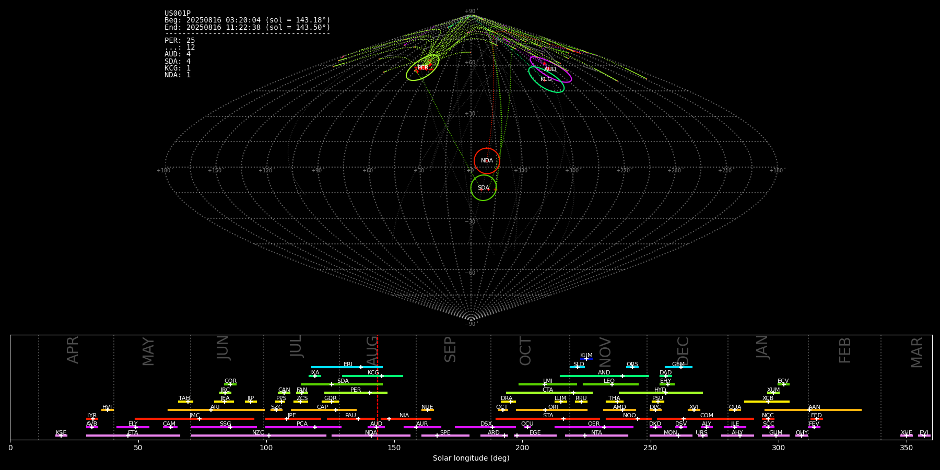940x470 pixels.
Task: Select the Beg: 20250816 03:20:04 timestamp line
Action: tap(248, 20)
